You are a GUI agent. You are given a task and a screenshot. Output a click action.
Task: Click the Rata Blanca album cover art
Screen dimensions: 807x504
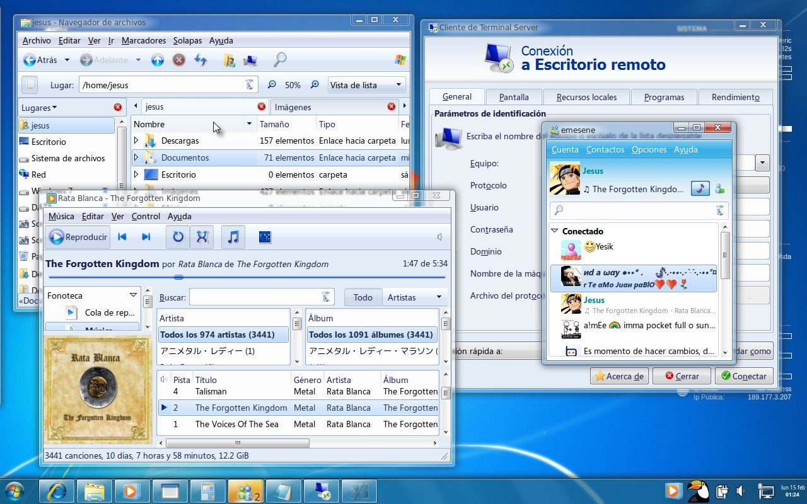coord(98,389)
